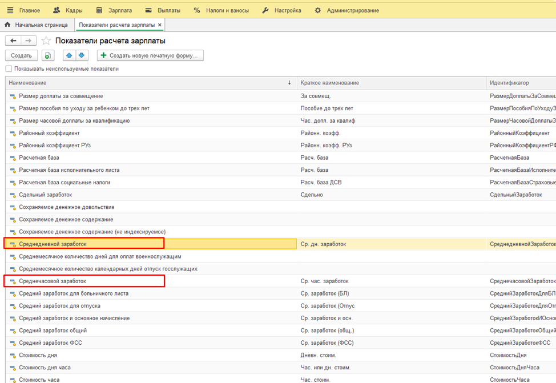Sort by the Наименование column header
Screen dimensions: 556x383
pyautogui.click(x=148, y=83)
